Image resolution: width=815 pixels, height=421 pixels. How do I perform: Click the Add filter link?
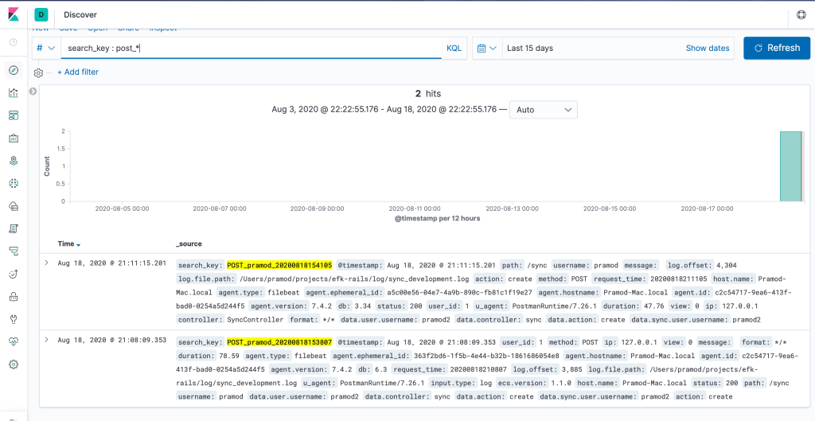pyautogui.click(x=78, y=72)
